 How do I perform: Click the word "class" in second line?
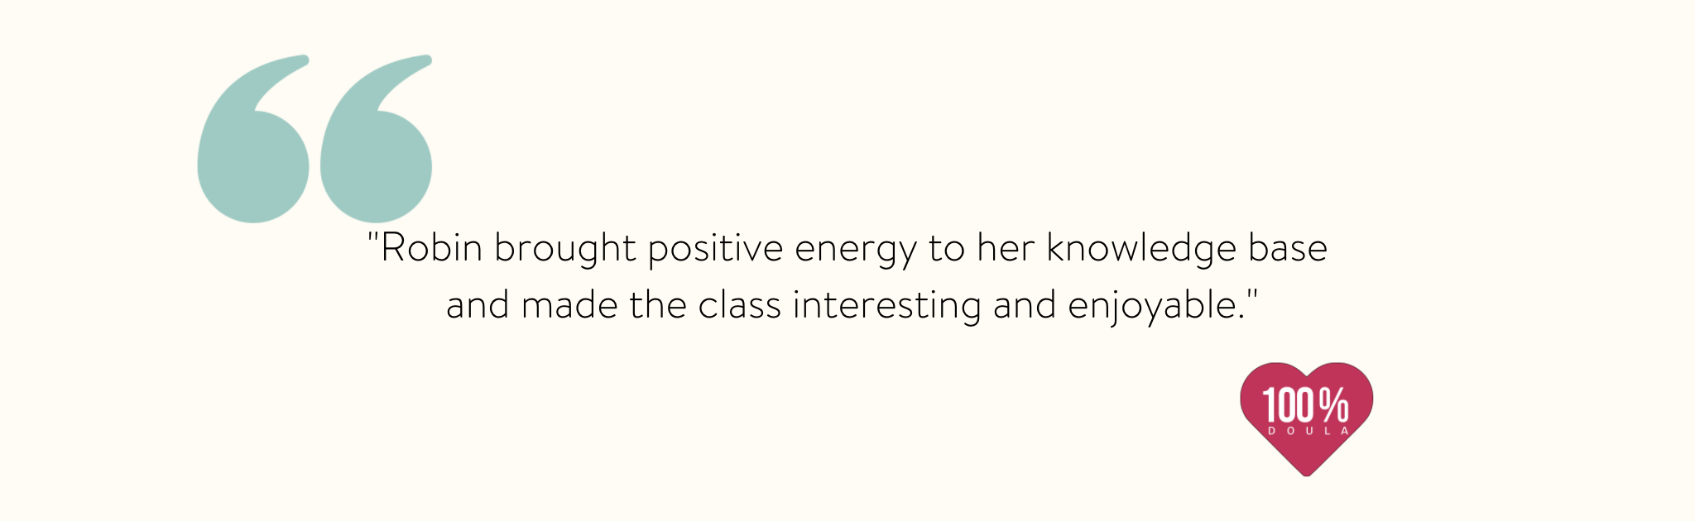[x=740, y=304]
